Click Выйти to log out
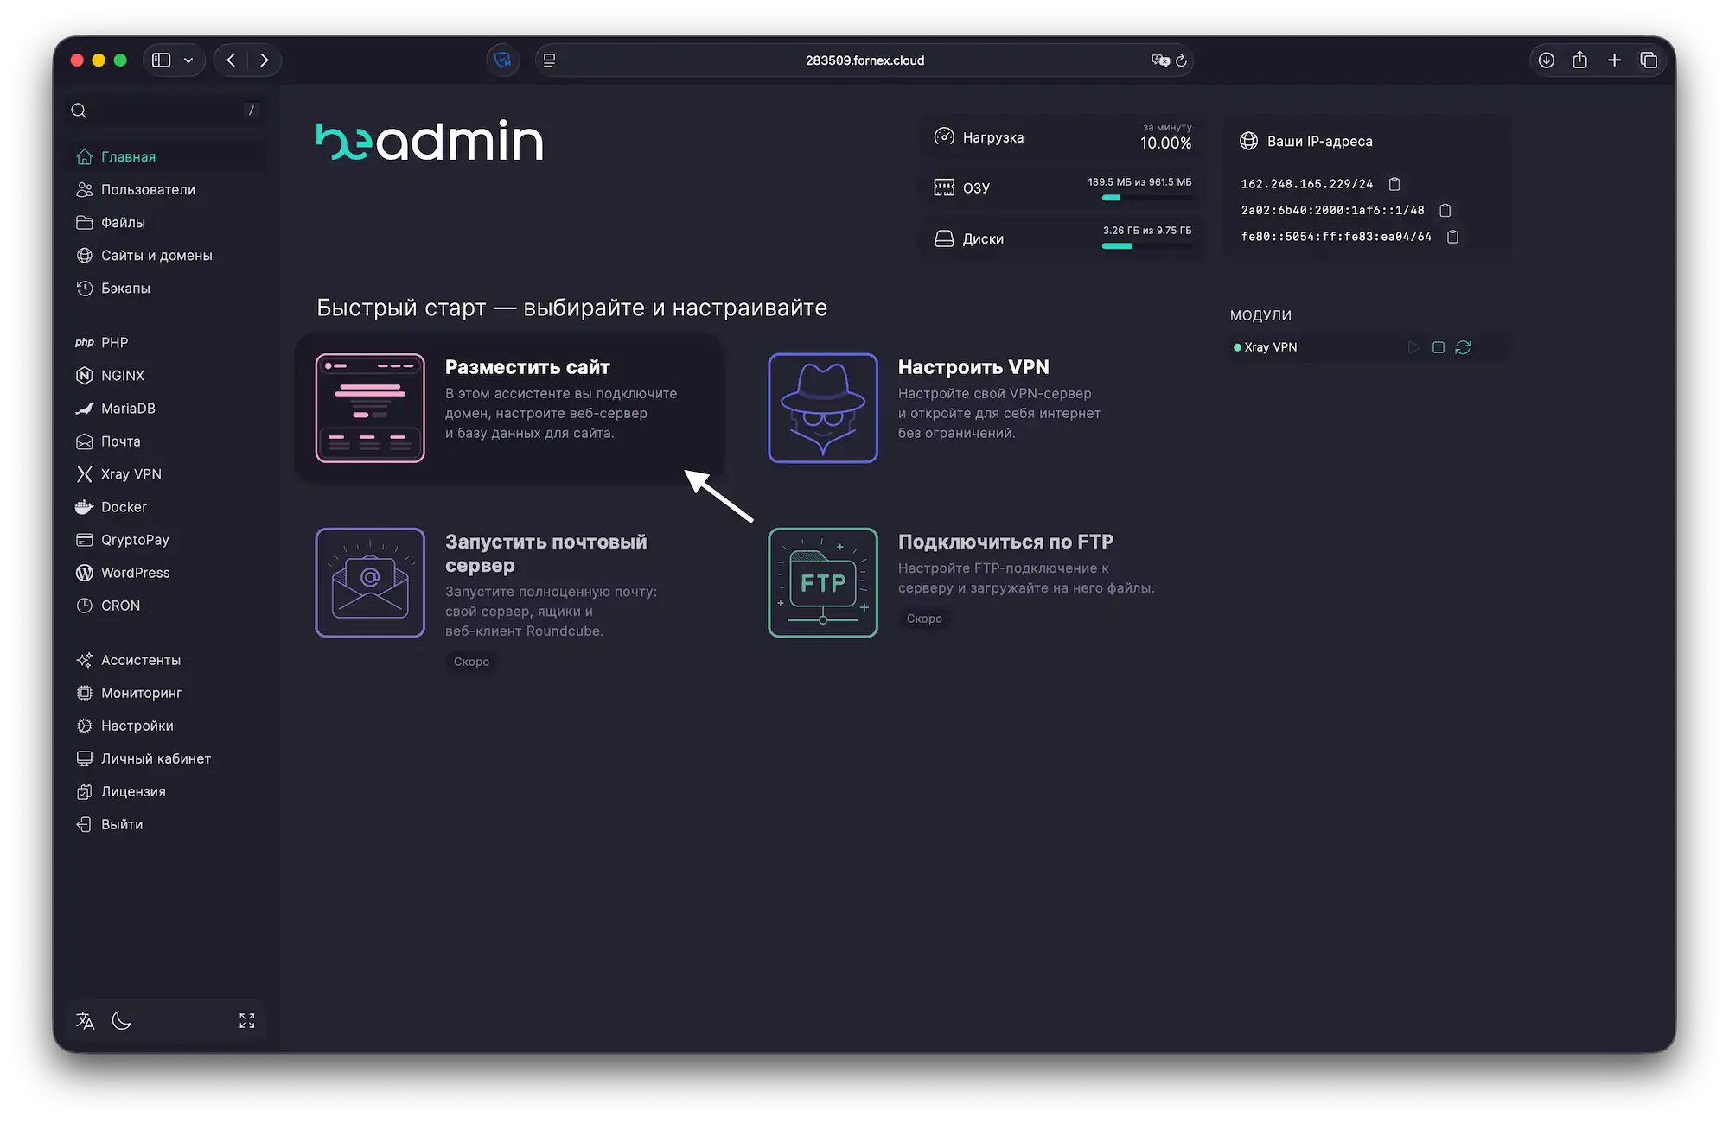 [120, 824]
